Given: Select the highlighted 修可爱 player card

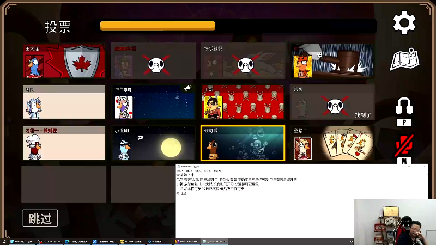Looking at the screenshot, I should click(243, 143).
